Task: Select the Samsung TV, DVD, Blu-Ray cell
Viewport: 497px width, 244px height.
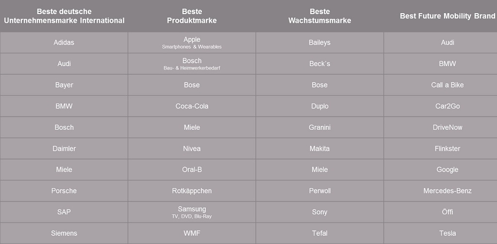Action: click(192, 212)
